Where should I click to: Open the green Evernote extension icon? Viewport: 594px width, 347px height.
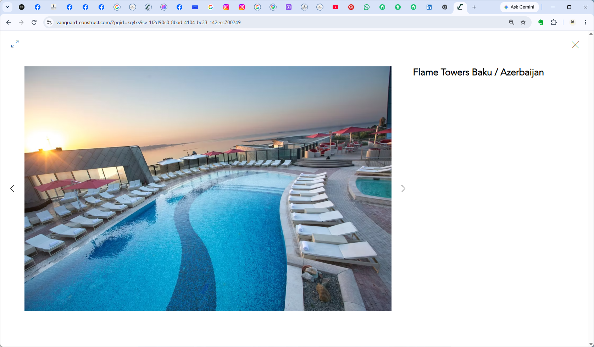coord(541,22)
